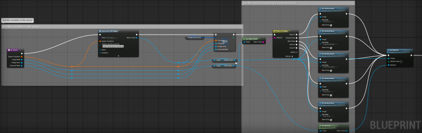Click the Switch on String node icon
422x133 pixels.
(275, 31)
